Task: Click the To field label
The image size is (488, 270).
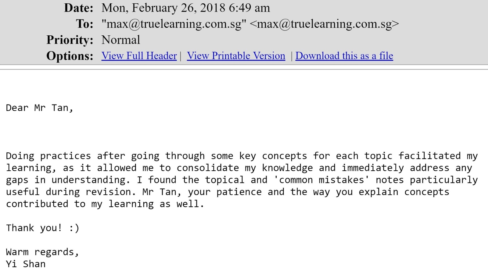Action: (85, 24)
